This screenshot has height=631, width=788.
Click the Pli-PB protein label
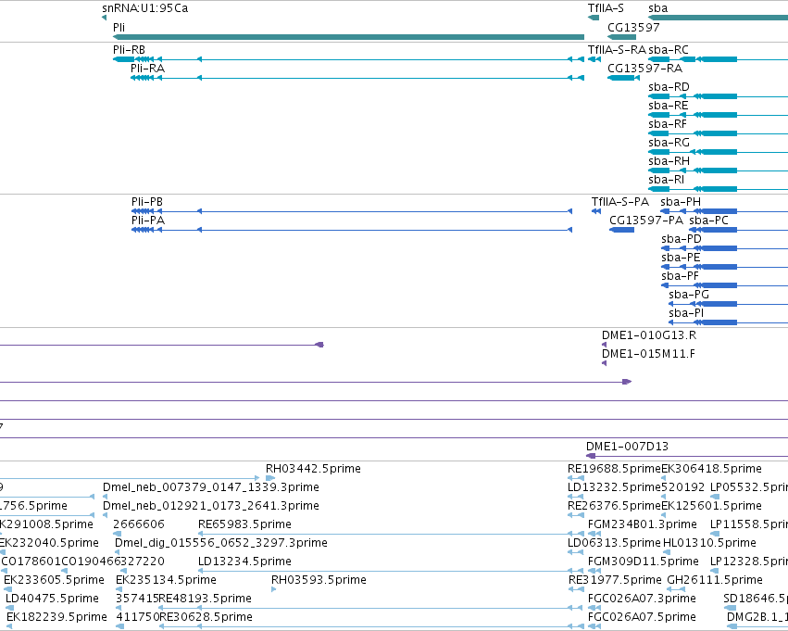coord(147,202)
